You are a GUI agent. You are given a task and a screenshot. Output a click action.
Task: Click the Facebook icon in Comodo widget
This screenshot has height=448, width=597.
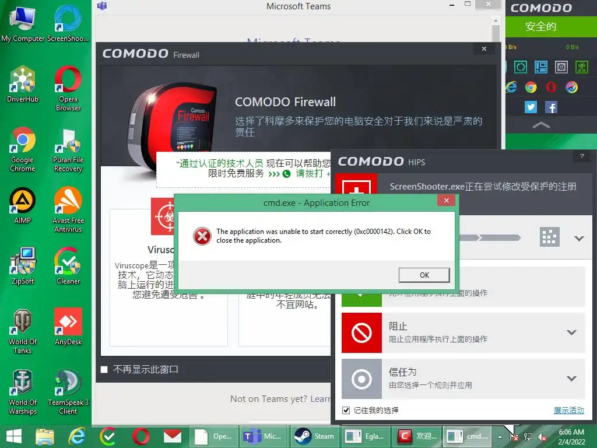551,107
